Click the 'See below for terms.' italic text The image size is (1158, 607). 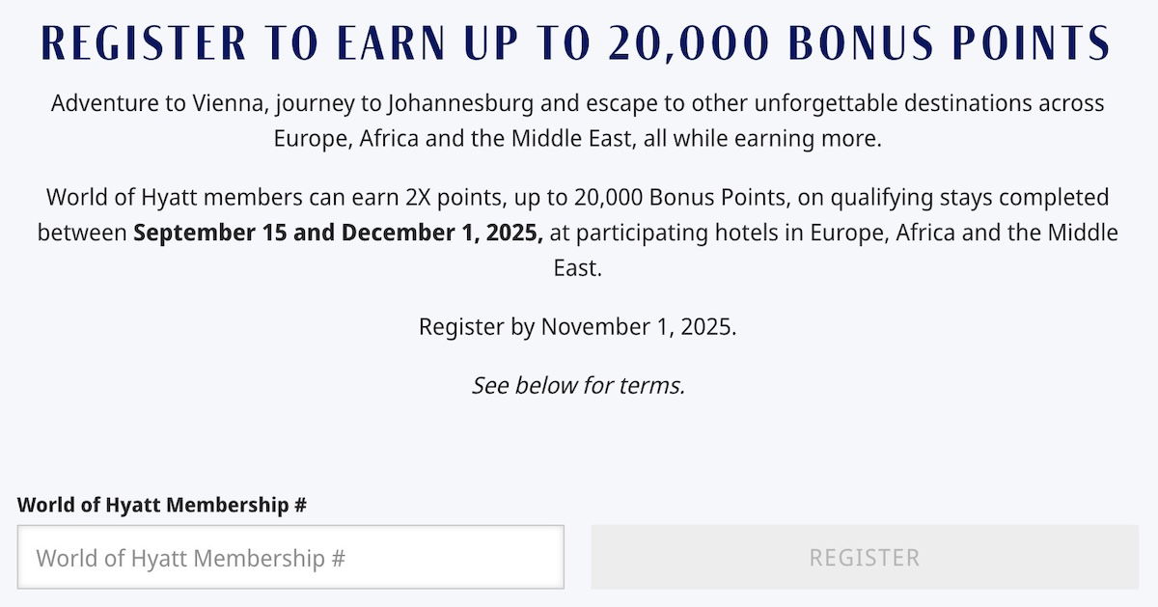pos(578,386)
